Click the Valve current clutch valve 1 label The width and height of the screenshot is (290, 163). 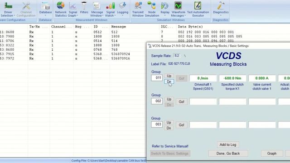(262, 86)
